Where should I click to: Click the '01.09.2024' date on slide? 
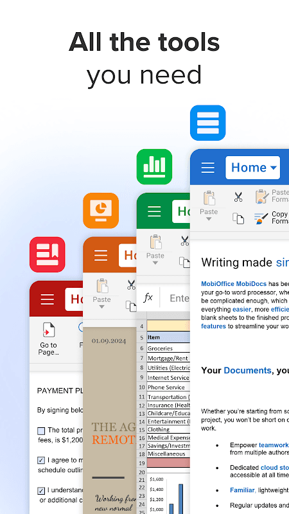point(109,341)
